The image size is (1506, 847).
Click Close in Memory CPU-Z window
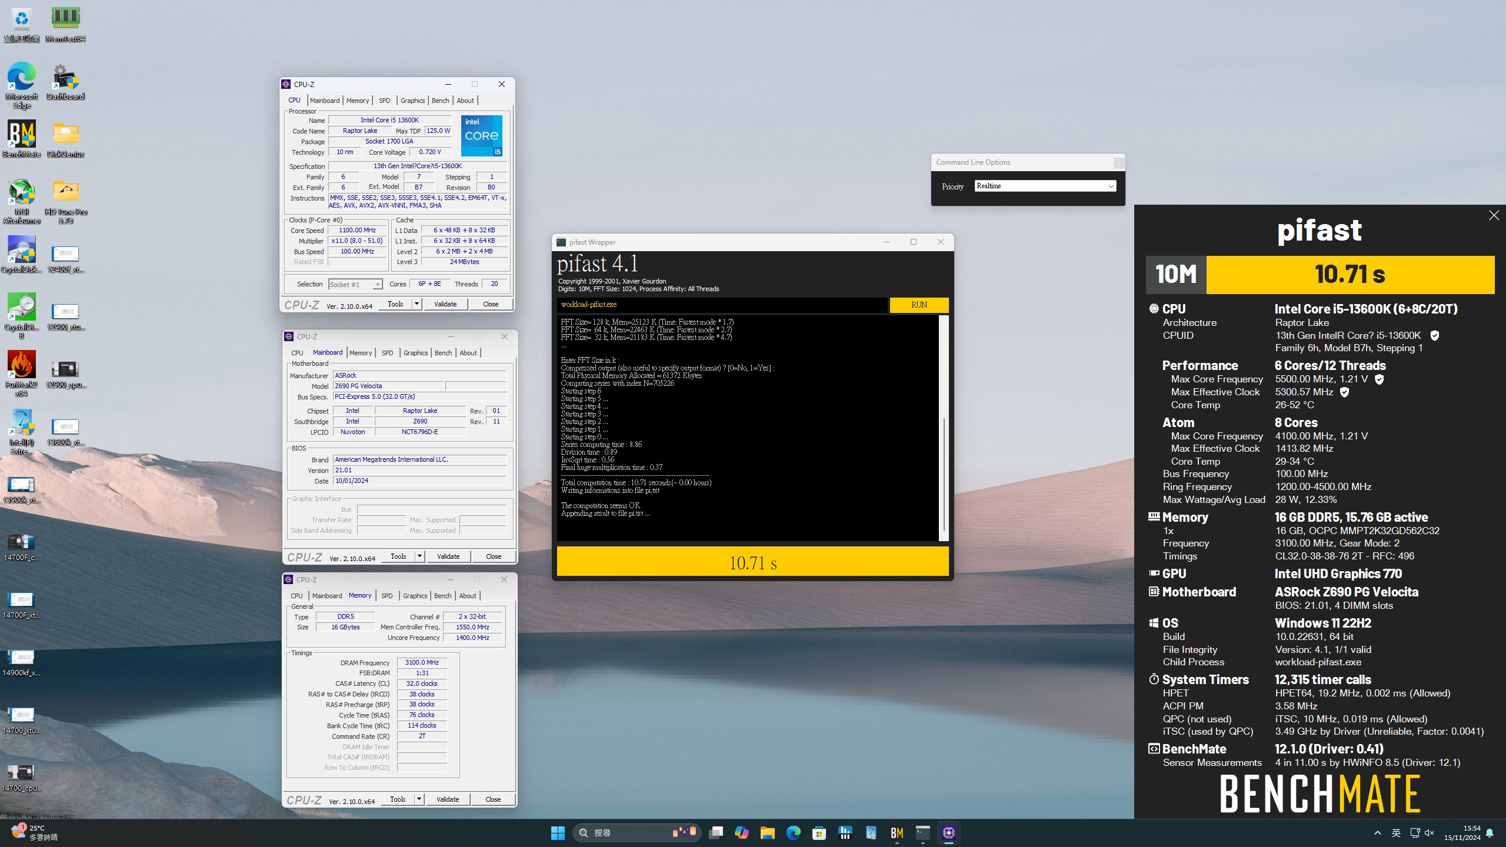tap(493, 799)
